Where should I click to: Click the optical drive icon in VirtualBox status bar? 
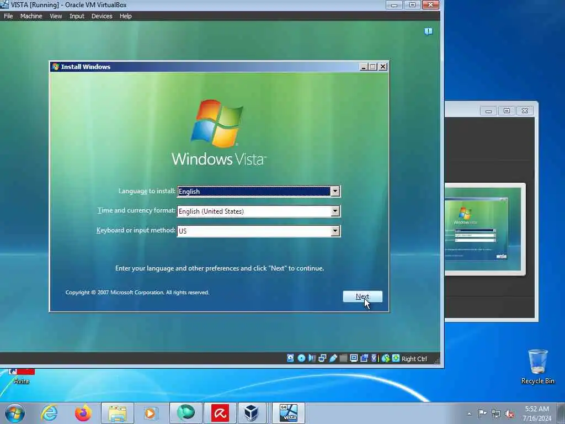pyautogui.click(x=302, y=358)
